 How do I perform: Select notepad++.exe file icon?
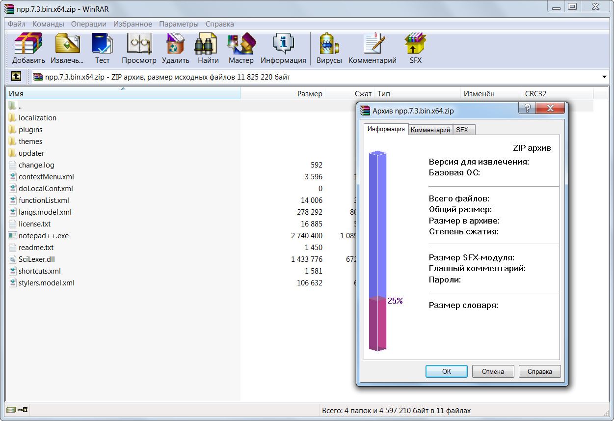pyautogui.click(x=13, y=235)
